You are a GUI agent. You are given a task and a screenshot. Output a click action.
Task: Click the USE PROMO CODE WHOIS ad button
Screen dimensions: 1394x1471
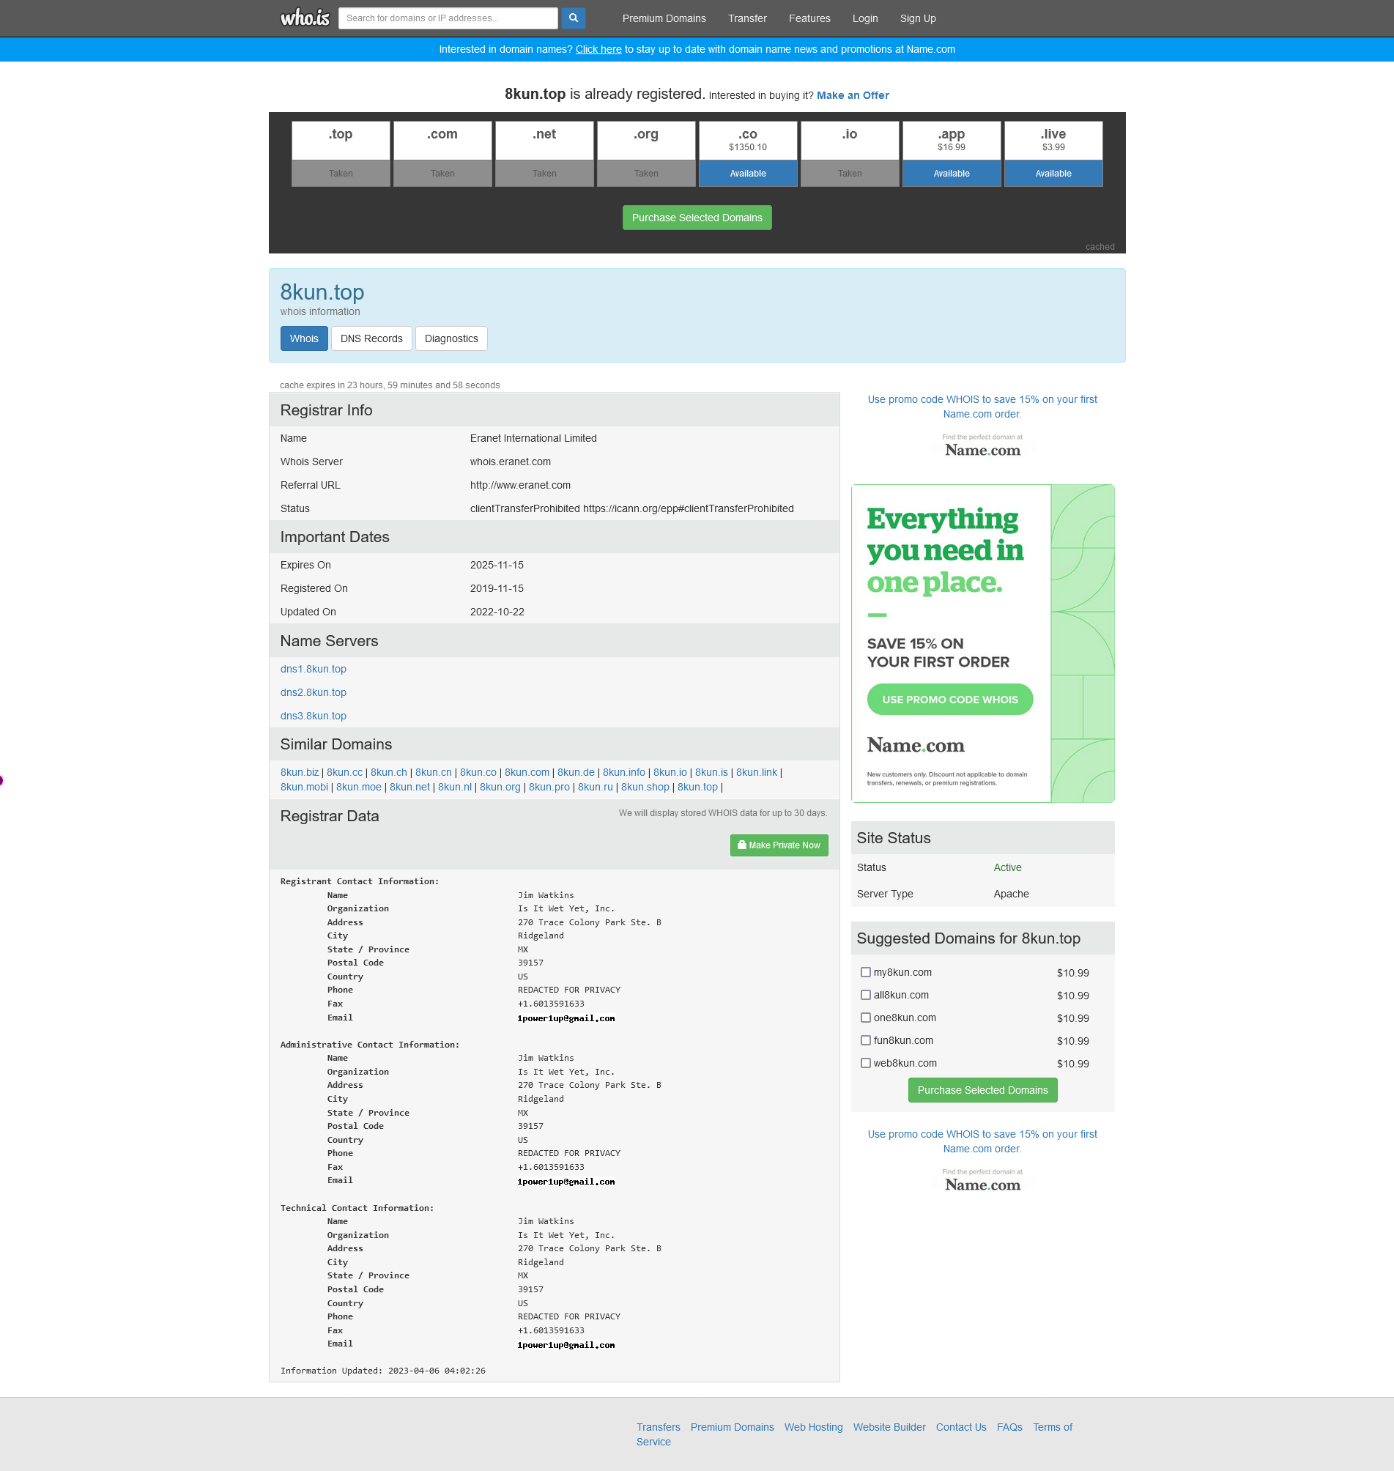tap(949, 700)
